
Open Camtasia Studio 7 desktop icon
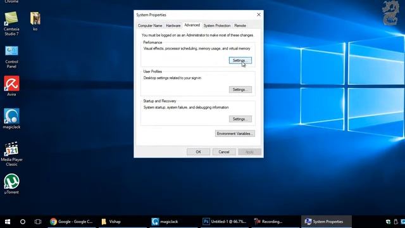click(x=11, y=23)
